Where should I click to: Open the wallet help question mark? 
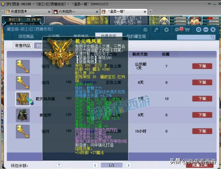[59, 165]
